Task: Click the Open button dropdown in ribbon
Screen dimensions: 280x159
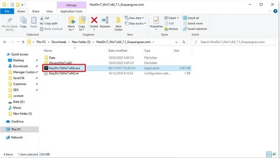Action: [x=171, y=18]
